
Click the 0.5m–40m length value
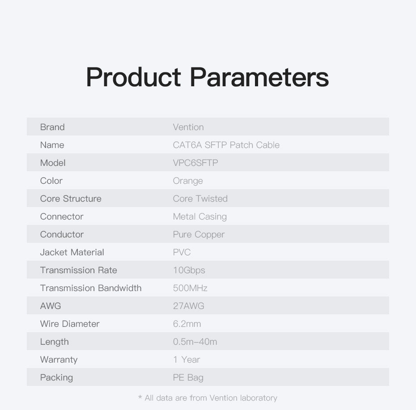point(195,342)
